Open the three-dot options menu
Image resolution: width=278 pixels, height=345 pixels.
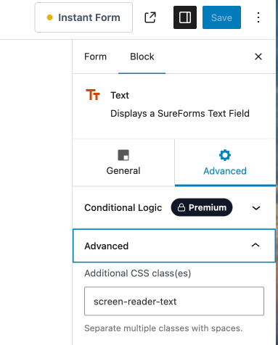(x=258, y=17)
